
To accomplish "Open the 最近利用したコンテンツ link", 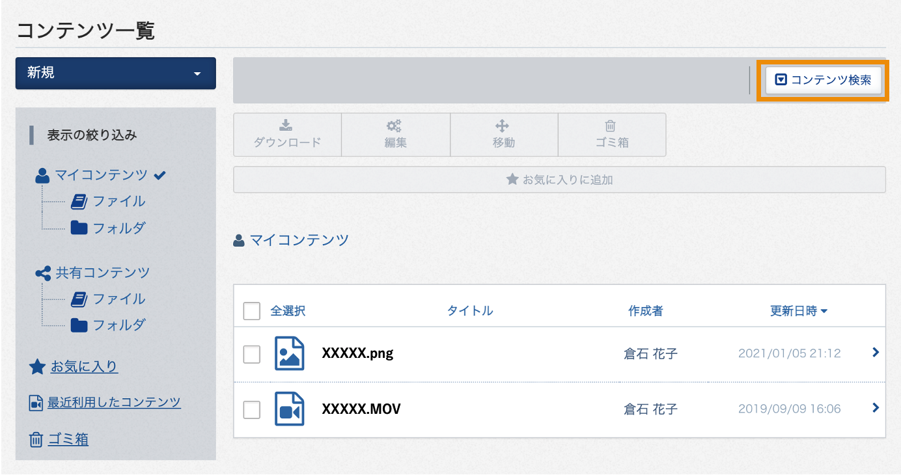I will pyautogui.click(x=114, y=402).
